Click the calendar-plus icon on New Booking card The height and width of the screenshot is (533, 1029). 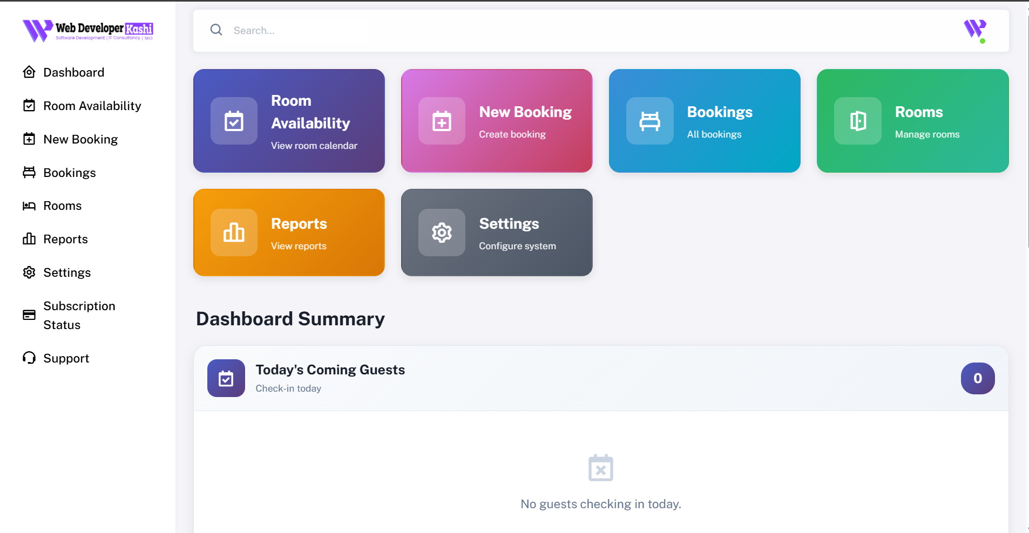[442, 121]
